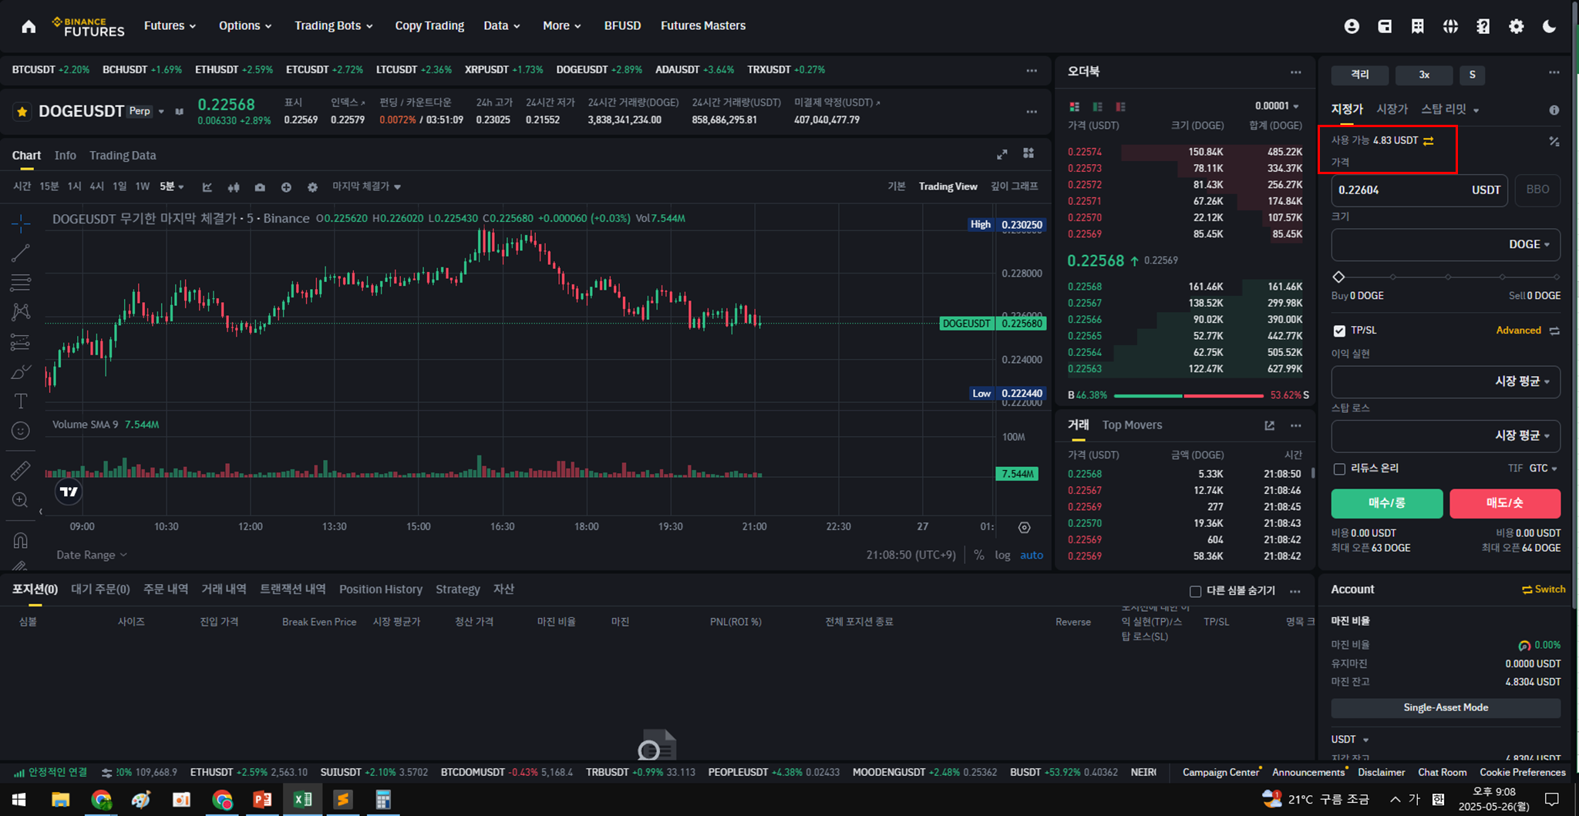Expand the 스탑 리밋 order type dropdown
This screenshot has width=1579, height=816.
1450,109
